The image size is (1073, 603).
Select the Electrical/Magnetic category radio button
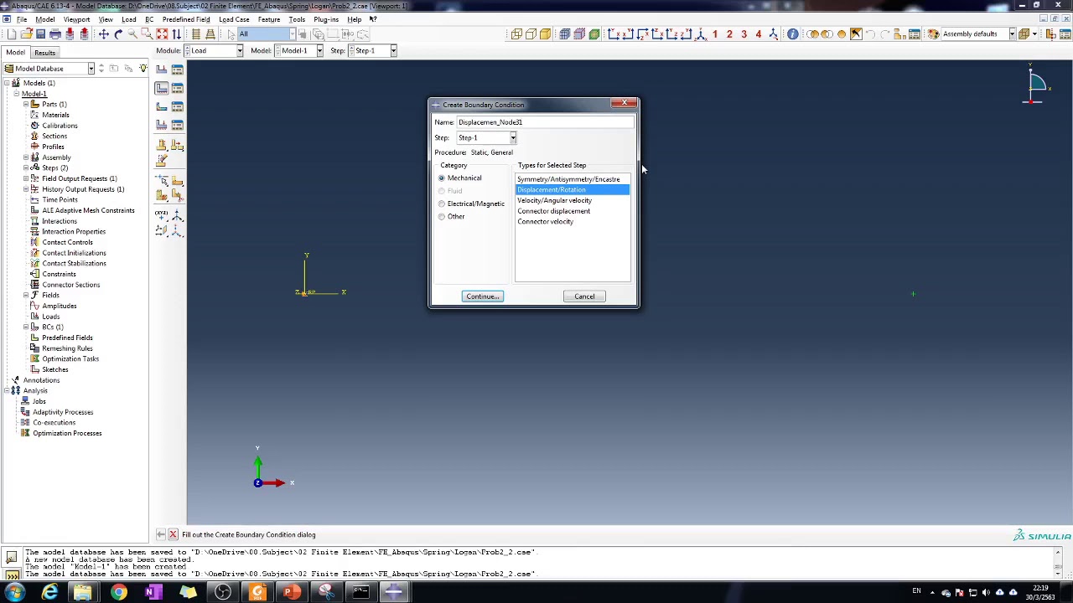pos(442,204)
